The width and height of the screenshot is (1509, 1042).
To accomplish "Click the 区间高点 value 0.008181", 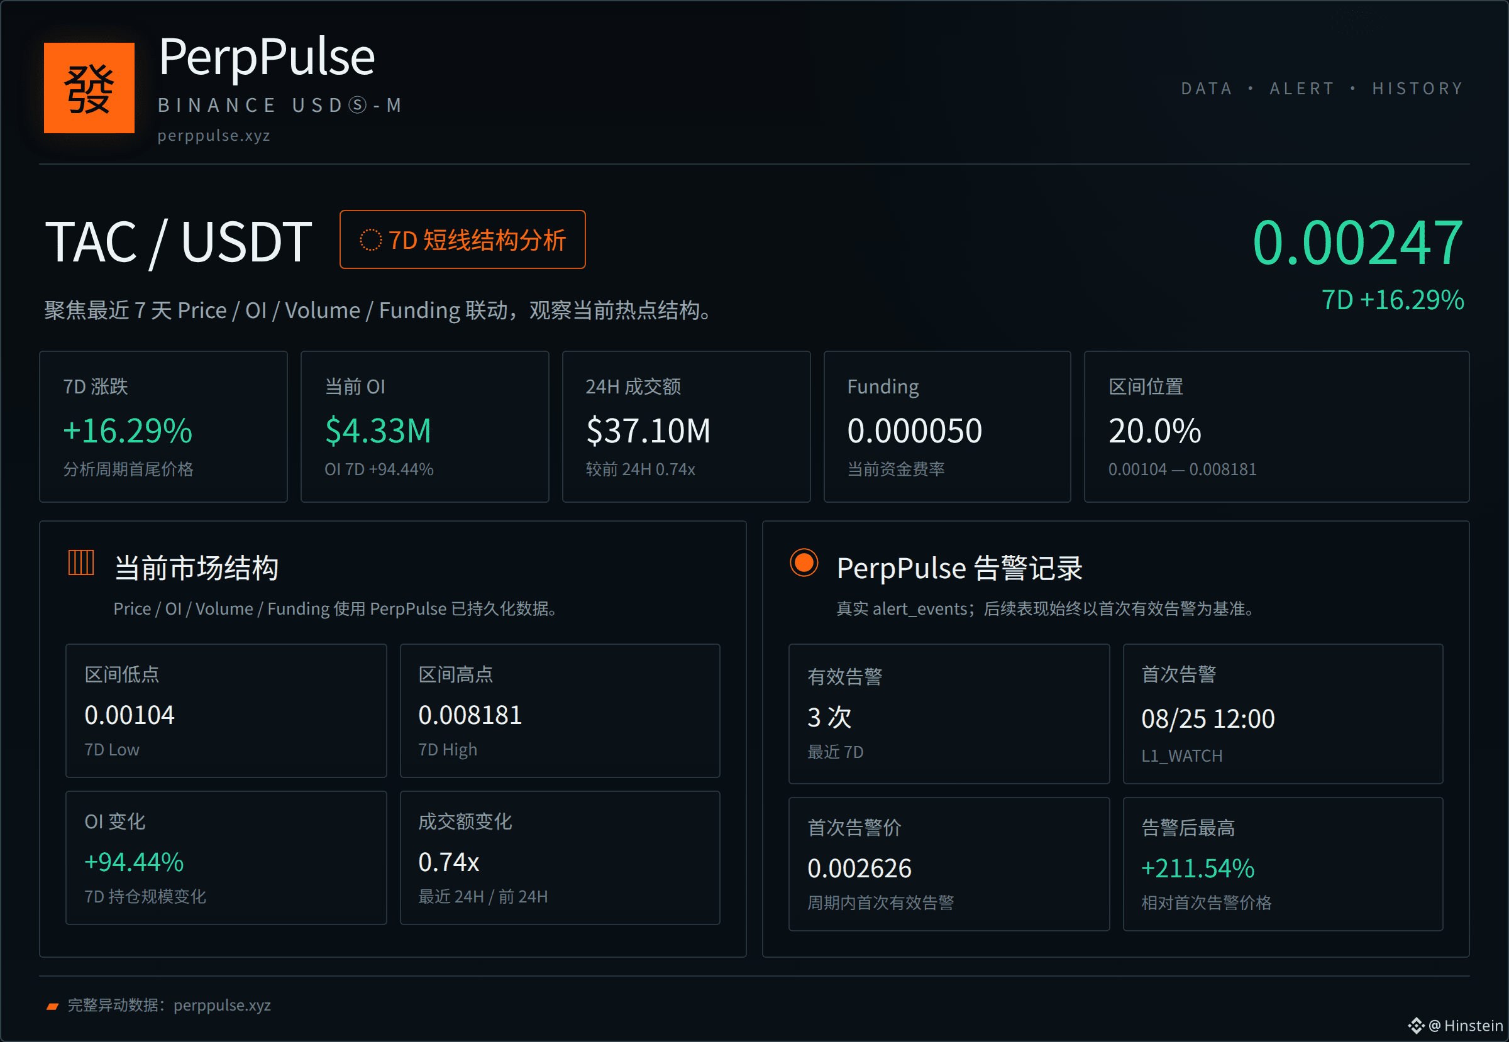I will point(470,715).
